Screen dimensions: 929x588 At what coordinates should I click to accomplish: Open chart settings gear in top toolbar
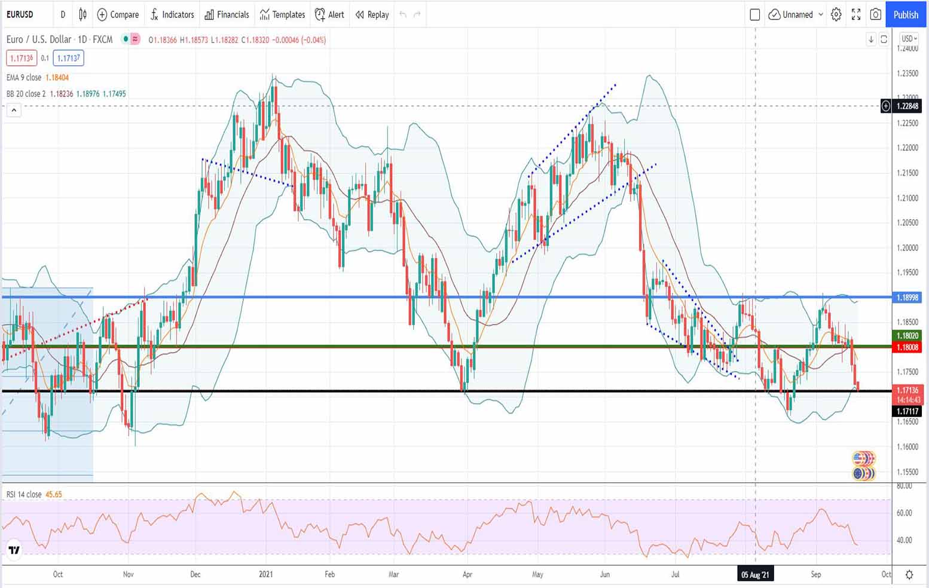836,14
